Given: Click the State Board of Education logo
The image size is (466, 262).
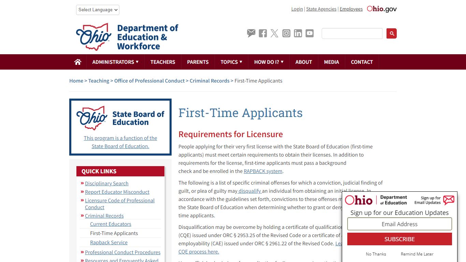Looking at the screenshot, I should [120, 118].
